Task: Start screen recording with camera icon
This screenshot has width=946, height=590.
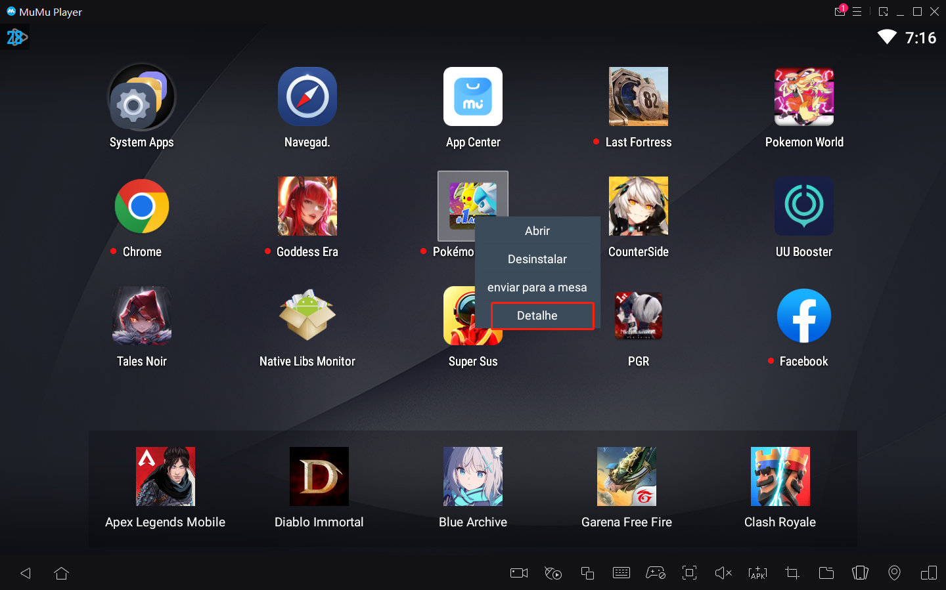Action: click(x=519, y=573)
